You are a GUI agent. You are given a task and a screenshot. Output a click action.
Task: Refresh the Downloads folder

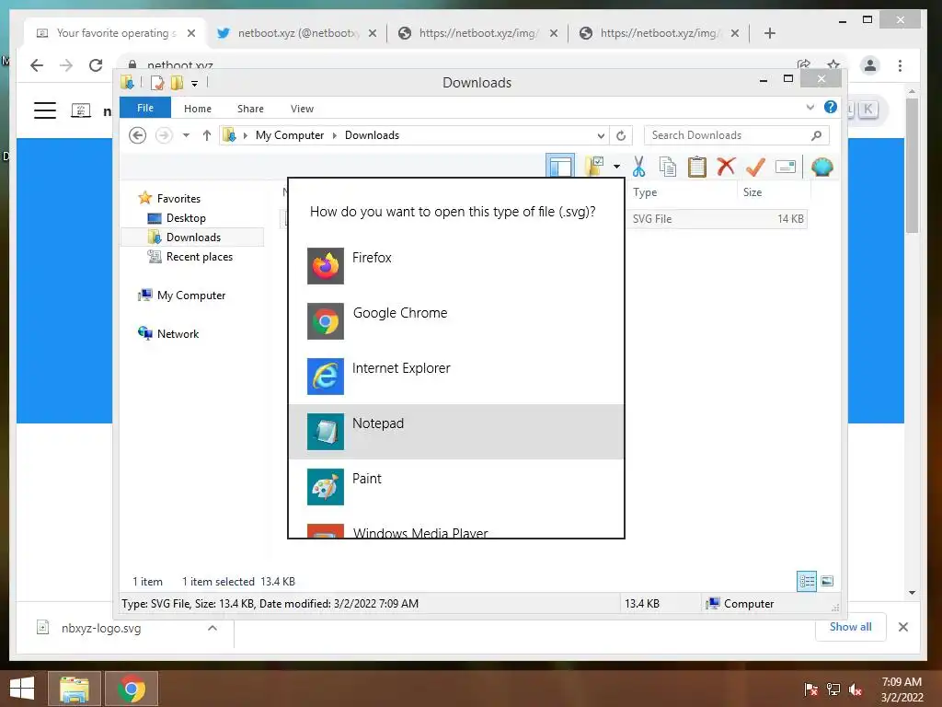coord(621,135)
